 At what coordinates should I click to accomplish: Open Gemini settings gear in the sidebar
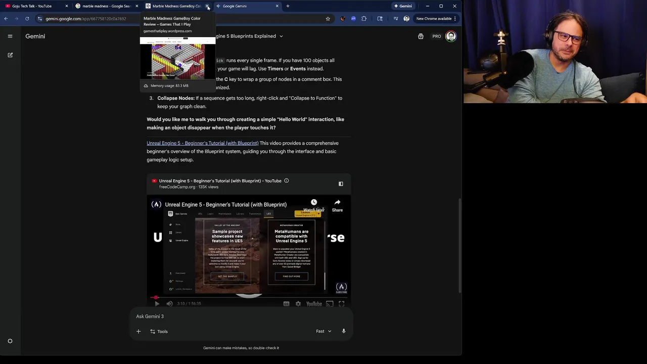[x=10, y=341]
